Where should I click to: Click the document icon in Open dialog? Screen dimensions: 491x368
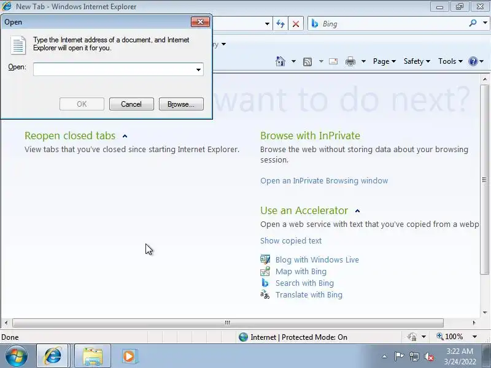pyautogui.click(x=18, y=45)
